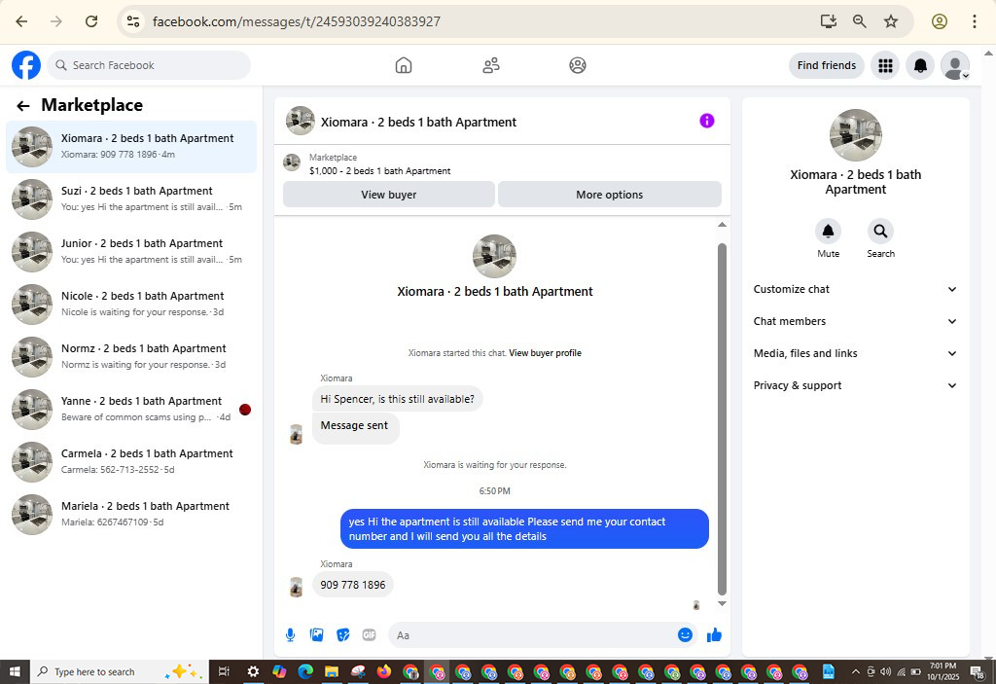This screenshot has height=684, width=996.
Task: Go to Home feed icon
Action: [404, 65]
